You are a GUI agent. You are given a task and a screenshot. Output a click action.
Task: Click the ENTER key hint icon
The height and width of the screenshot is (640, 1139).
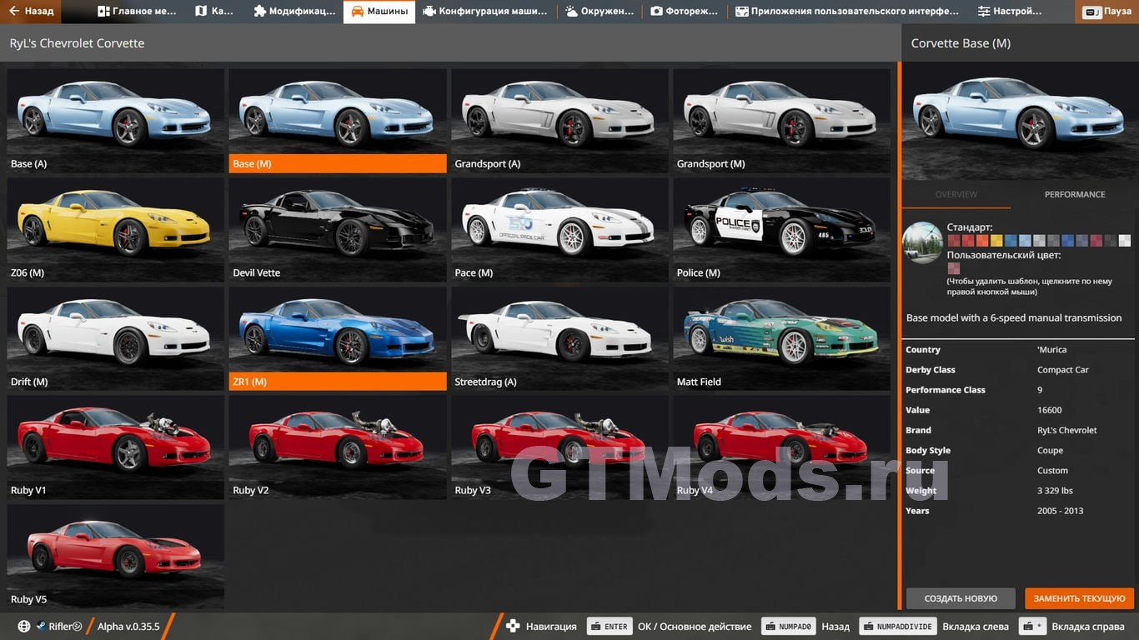click(x=610, y=627)
